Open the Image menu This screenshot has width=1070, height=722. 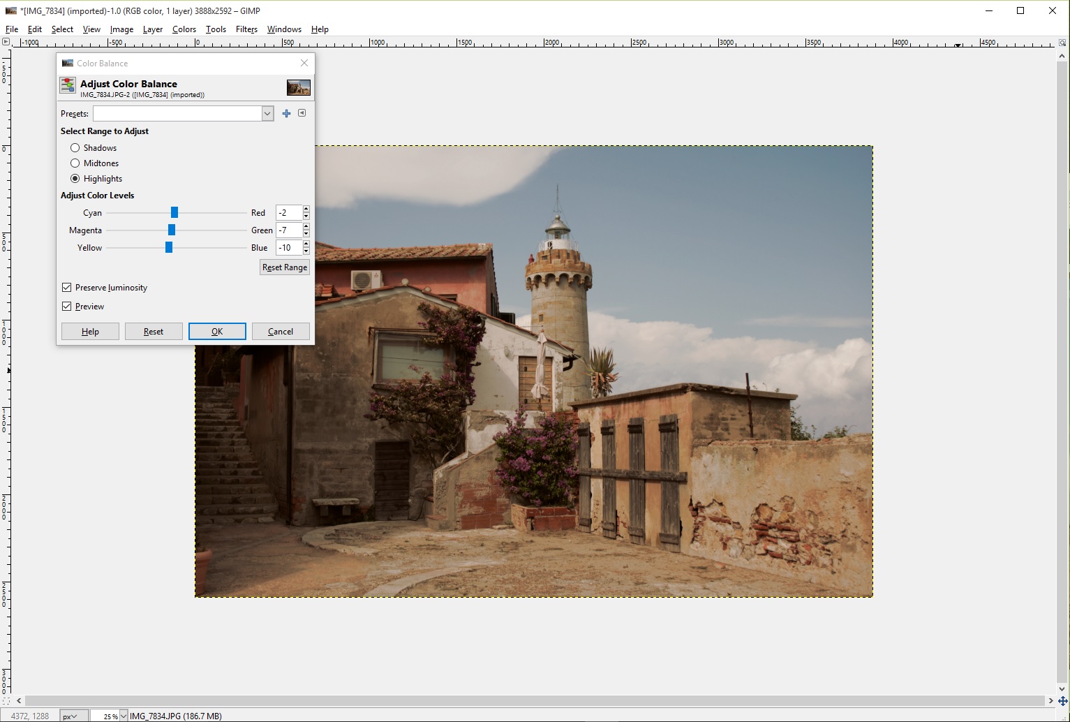pos(121,29)
